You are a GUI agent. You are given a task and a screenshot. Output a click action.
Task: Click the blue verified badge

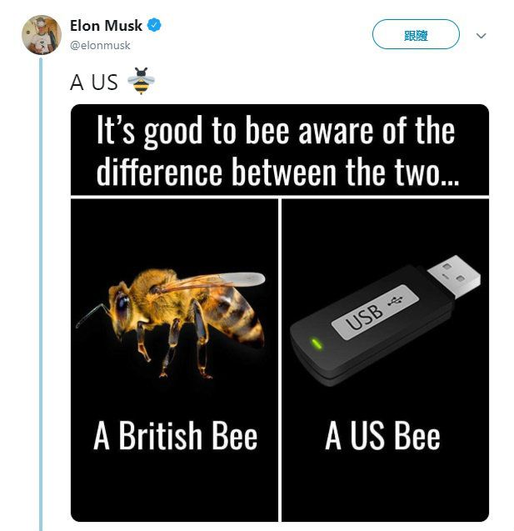(x=155, y=25)
